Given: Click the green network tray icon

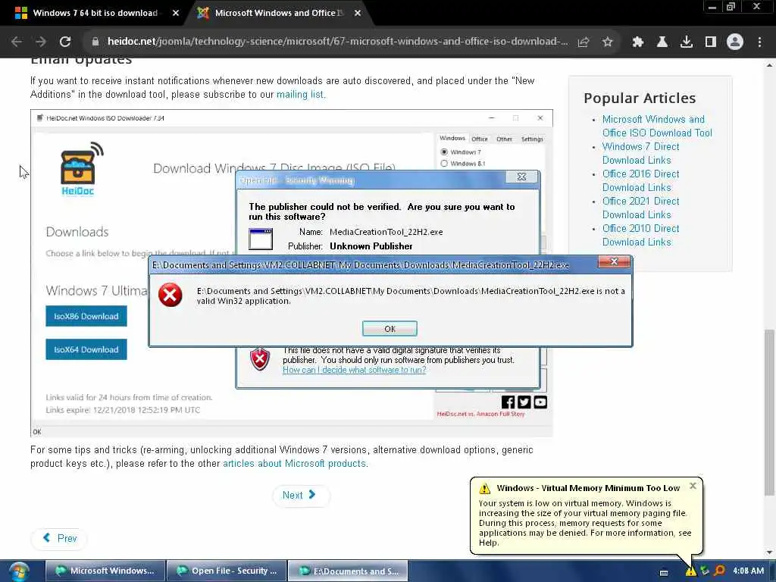Looking at the screenshot, I should (x=705, y=571).
